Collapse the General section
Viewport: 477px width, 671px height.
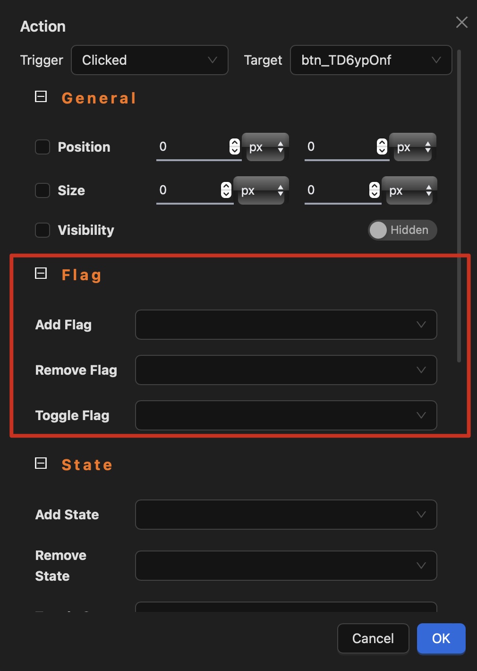click(x=41, y=97)
